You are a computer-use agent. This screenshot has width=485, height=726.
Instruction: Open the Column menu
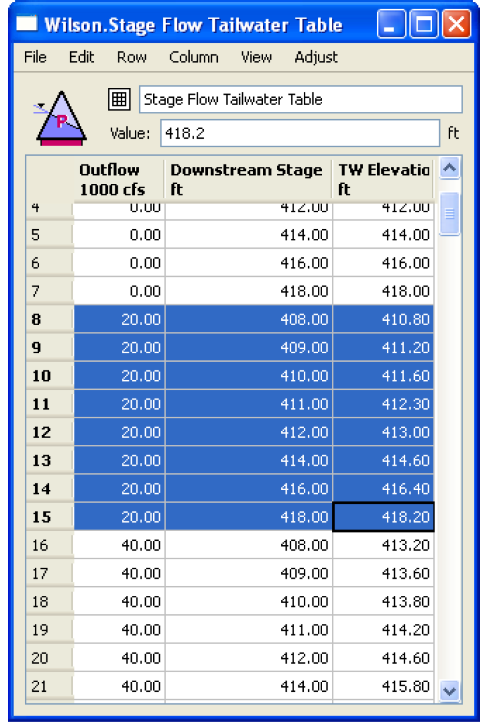193,57
